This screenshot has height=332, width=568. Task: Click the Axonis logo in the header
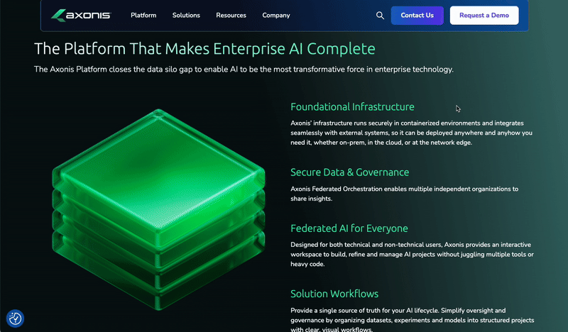pyautogui.click(x=81, y=15)
